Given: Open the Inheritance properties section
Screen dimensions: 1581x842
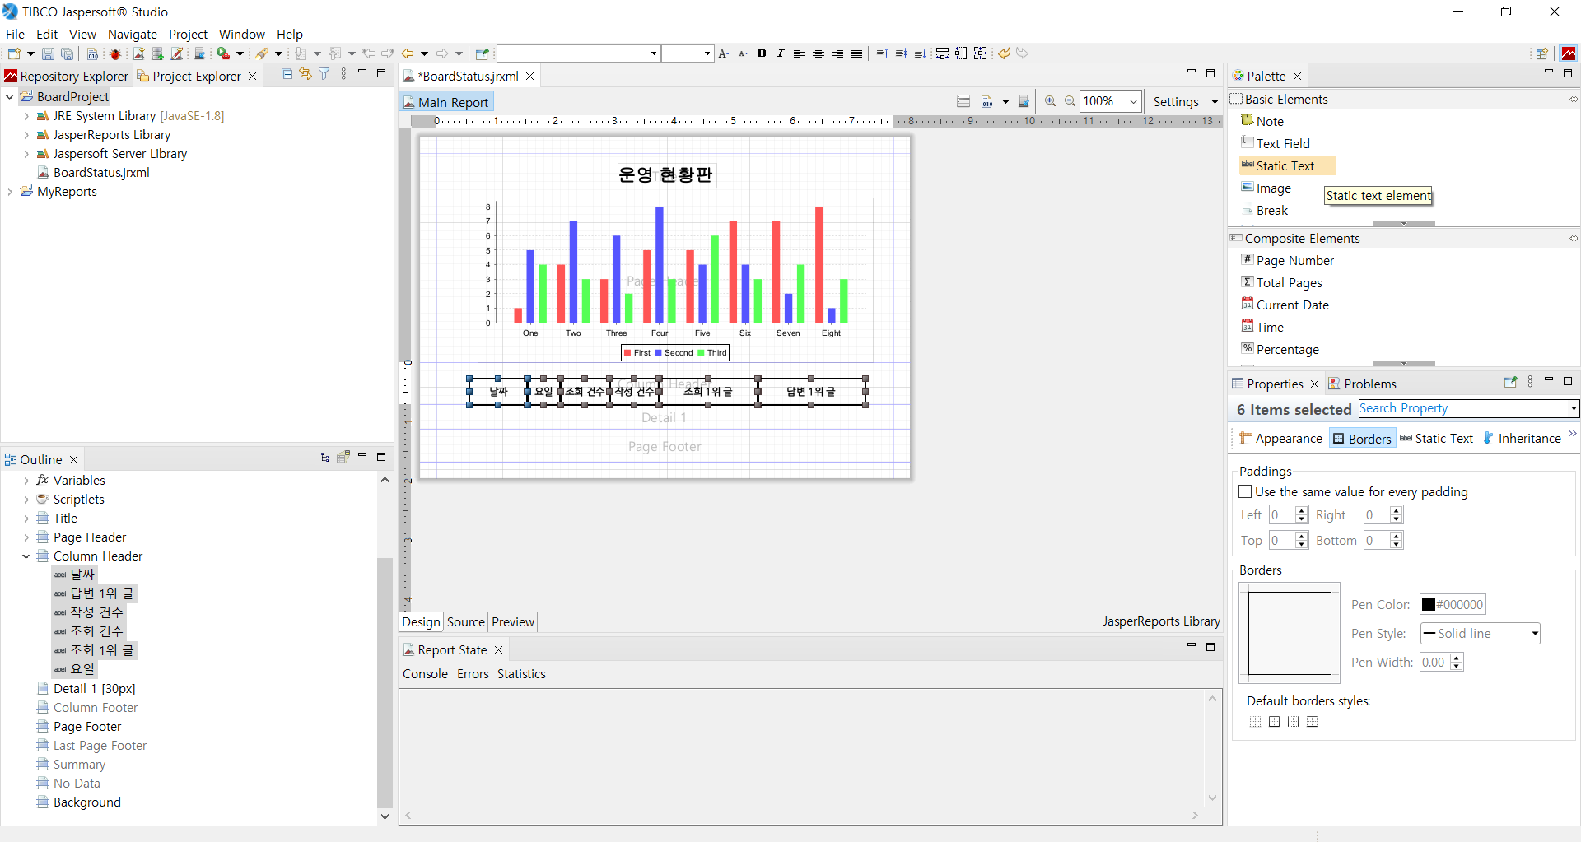Looking at the screenshot, I should coord(1522,439).
